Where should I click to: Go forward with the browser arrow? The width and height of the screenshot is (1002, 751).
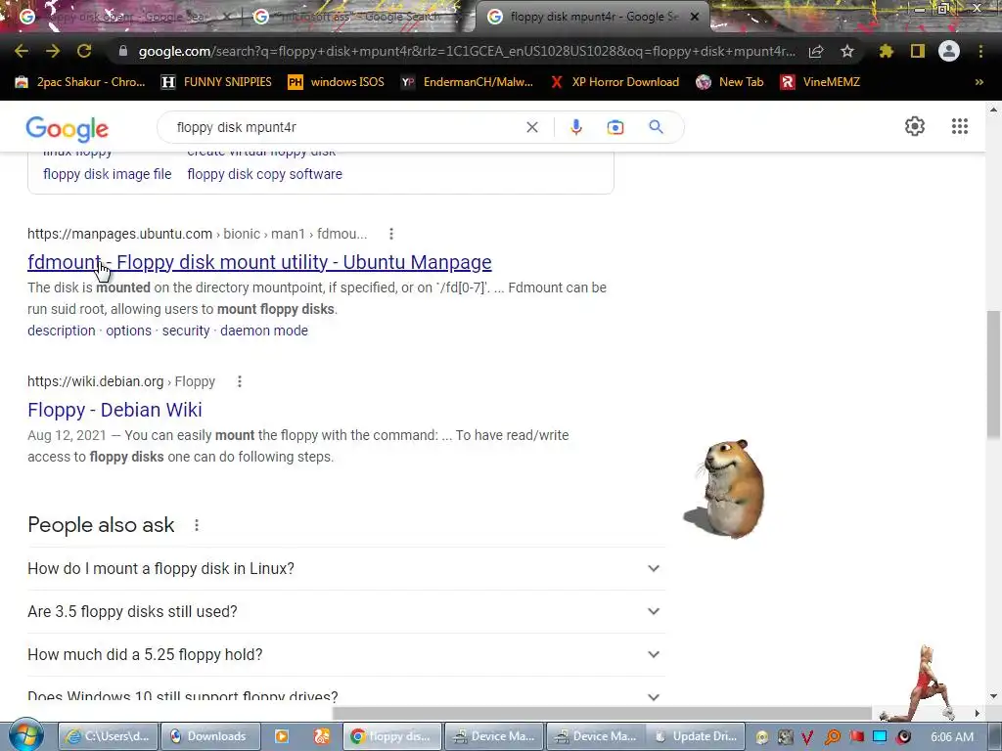[x=53, y=51]
